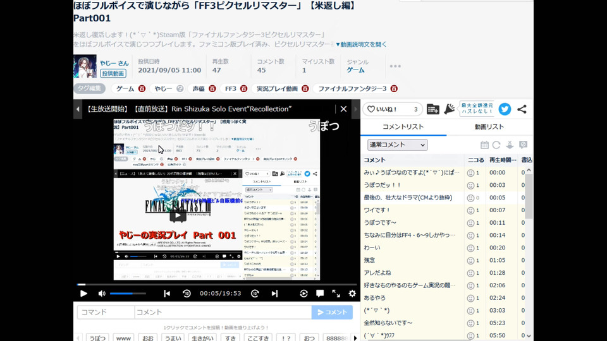Nicoru the あるやろ comment
The width and height of the screenshot is (607, 341).
coord(470,299)
